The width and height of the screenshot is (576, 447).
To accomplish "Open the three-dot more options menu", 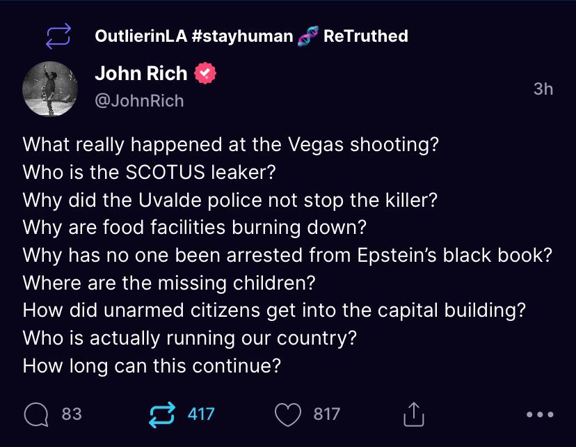I will coord(540,414).
